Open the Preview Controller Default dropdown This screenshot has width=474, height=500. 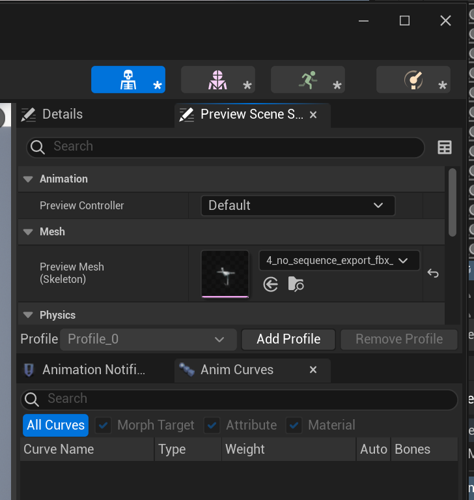point(298,205)
